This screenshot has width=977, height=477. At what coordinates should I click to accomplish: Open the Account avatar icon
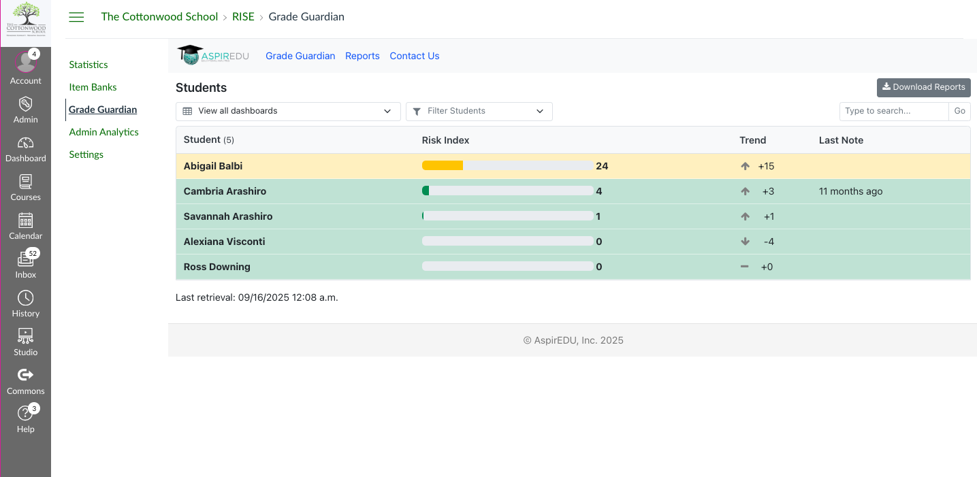(25, 62)
